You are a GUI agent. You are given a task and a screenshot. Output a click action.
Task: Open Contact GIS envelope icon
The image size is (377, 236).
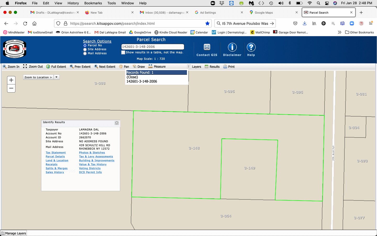pos(207,47)
